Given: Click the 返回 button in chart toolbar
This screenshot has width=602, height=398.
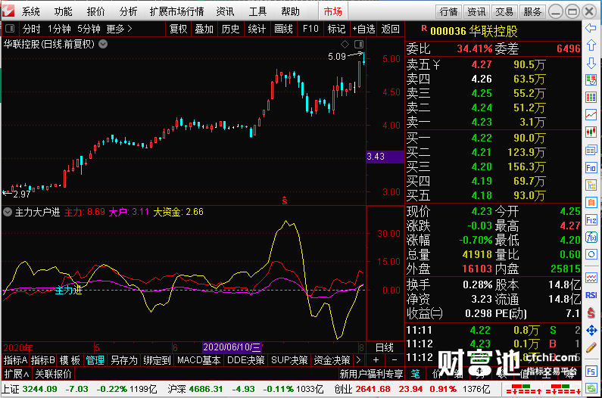Looking at the screenshot, I should pos(391,29).
